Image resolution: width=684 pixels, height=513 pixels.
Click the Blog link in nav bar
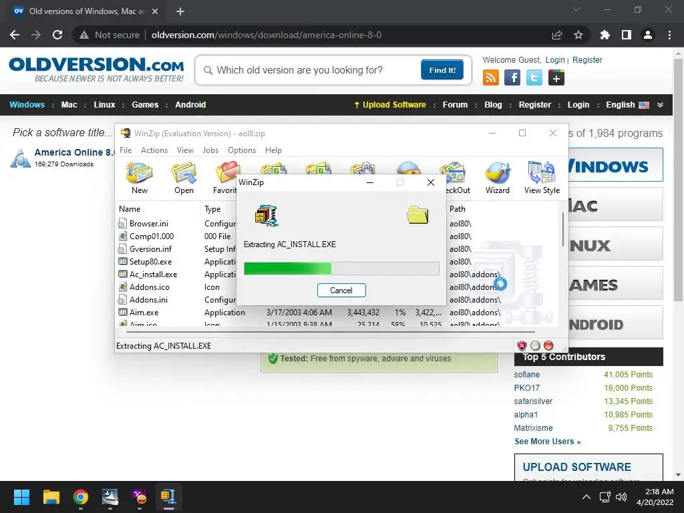(493, 105)
